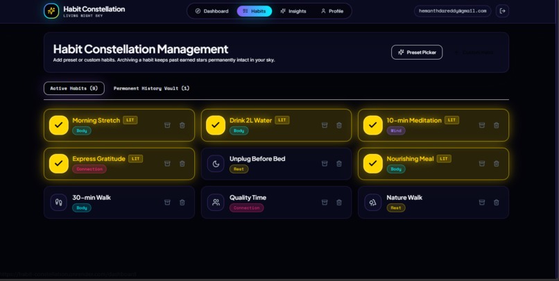Click the account email address pill

[x=452, y=11]
